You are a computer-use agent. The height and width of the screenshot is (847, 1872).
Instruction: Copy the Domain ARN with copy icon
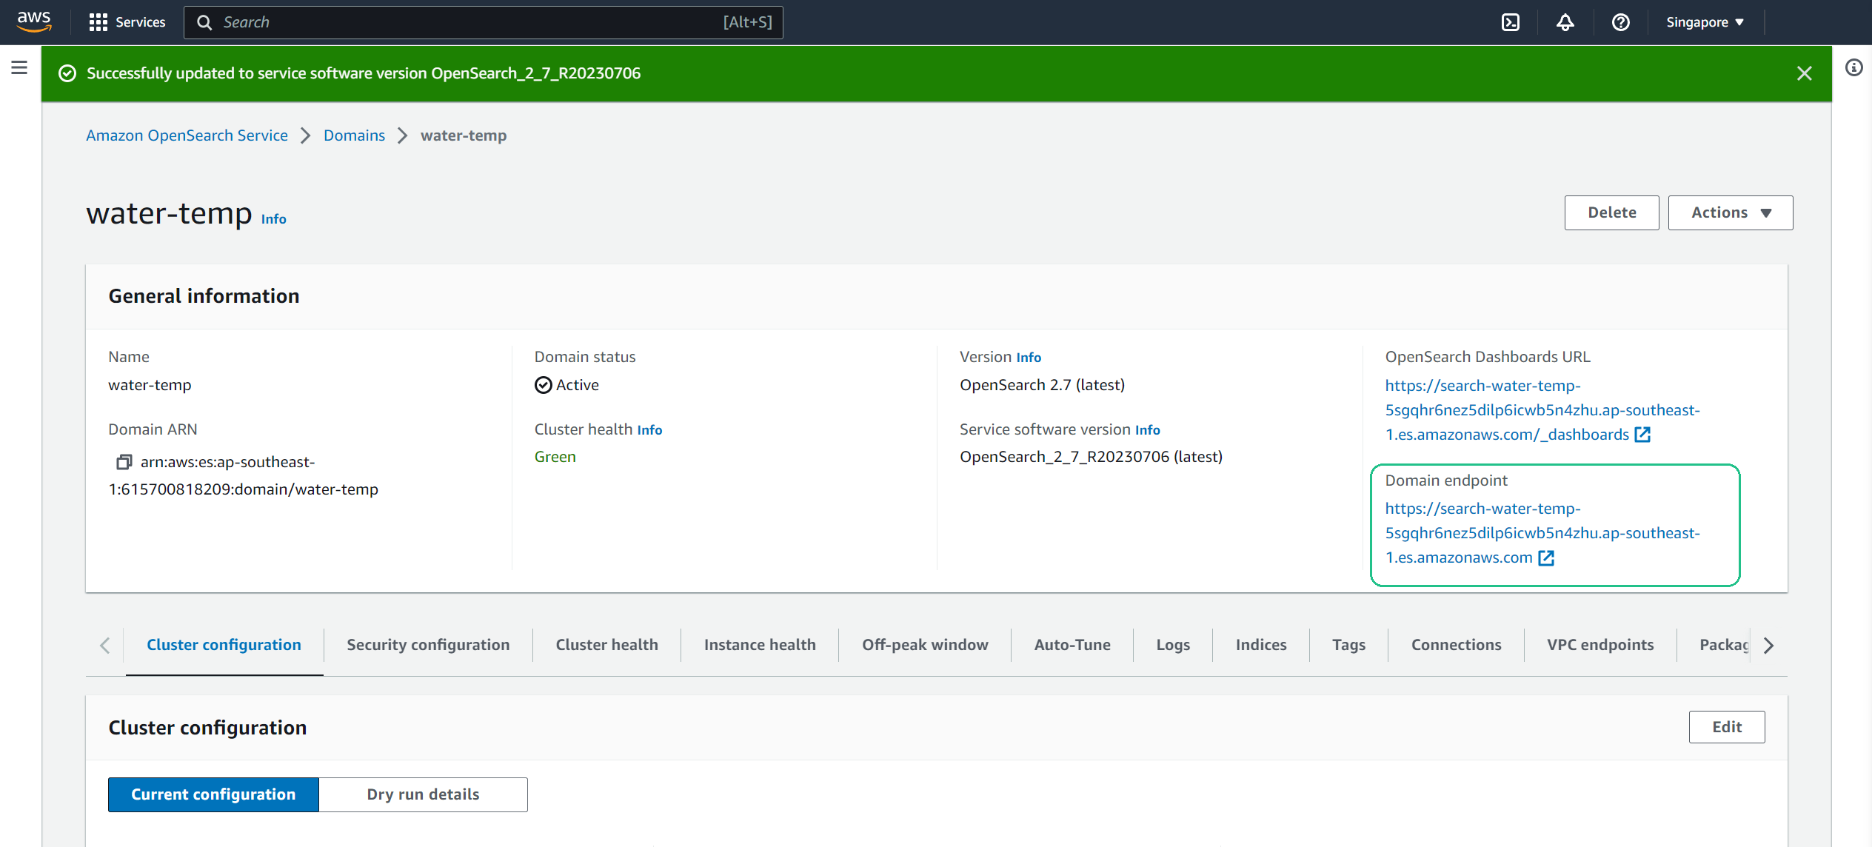(x=124, y=462)
